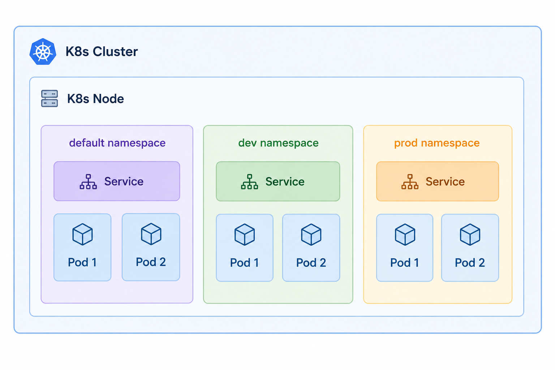Click Pod 1 label in dev namespace
This screenshot has height=370, width=555.
245,263
